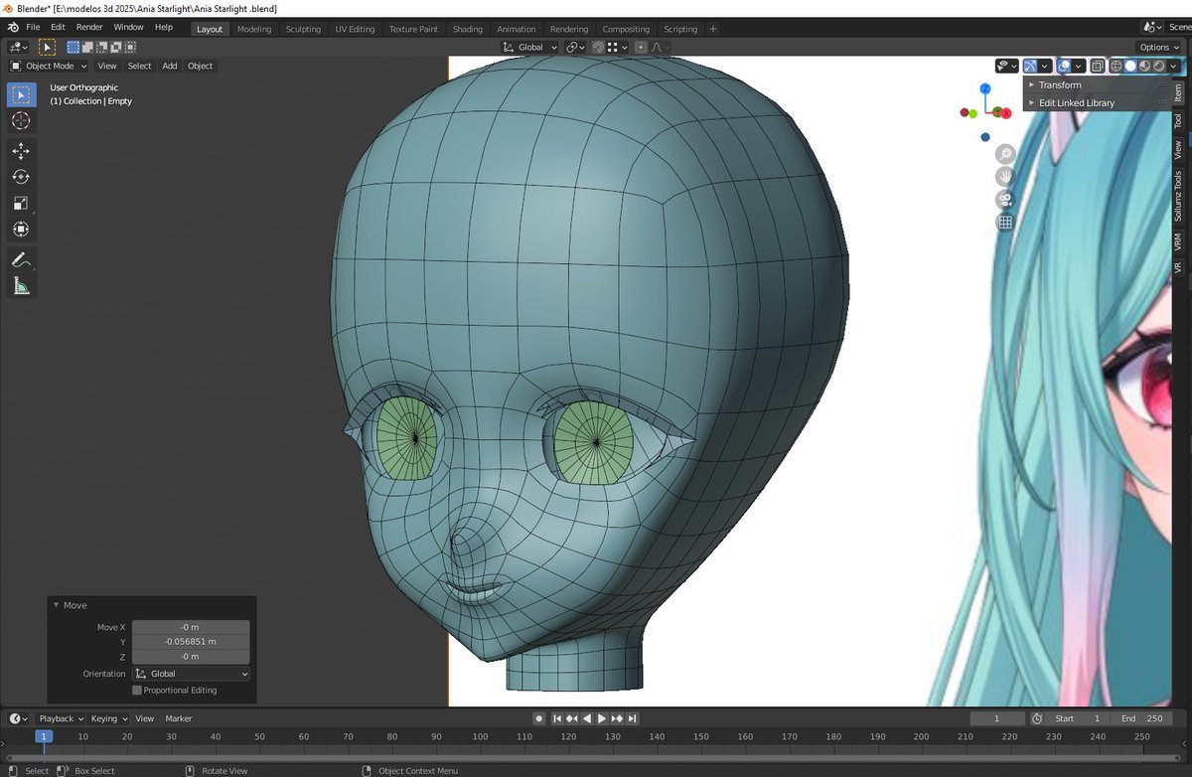The height and width of the screenshot is (777, 1192).
Task: Activate the Rotate tool
Action: 21,177
